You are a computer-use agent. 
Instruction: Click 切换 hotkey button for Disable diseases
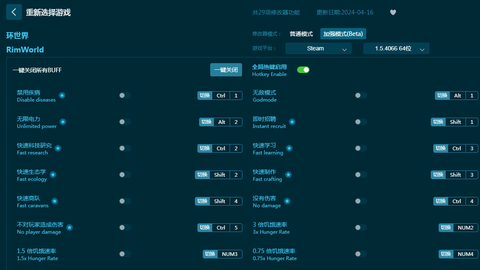tap(205, 96)
